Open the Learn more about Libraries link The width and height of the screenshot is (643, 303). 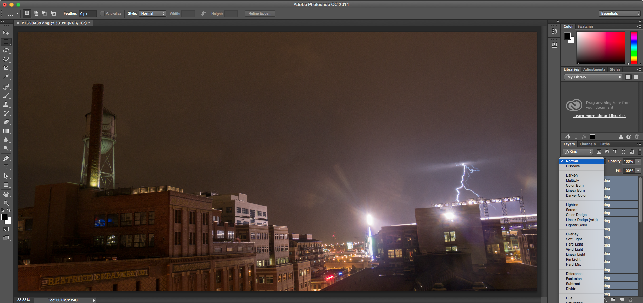599,116
